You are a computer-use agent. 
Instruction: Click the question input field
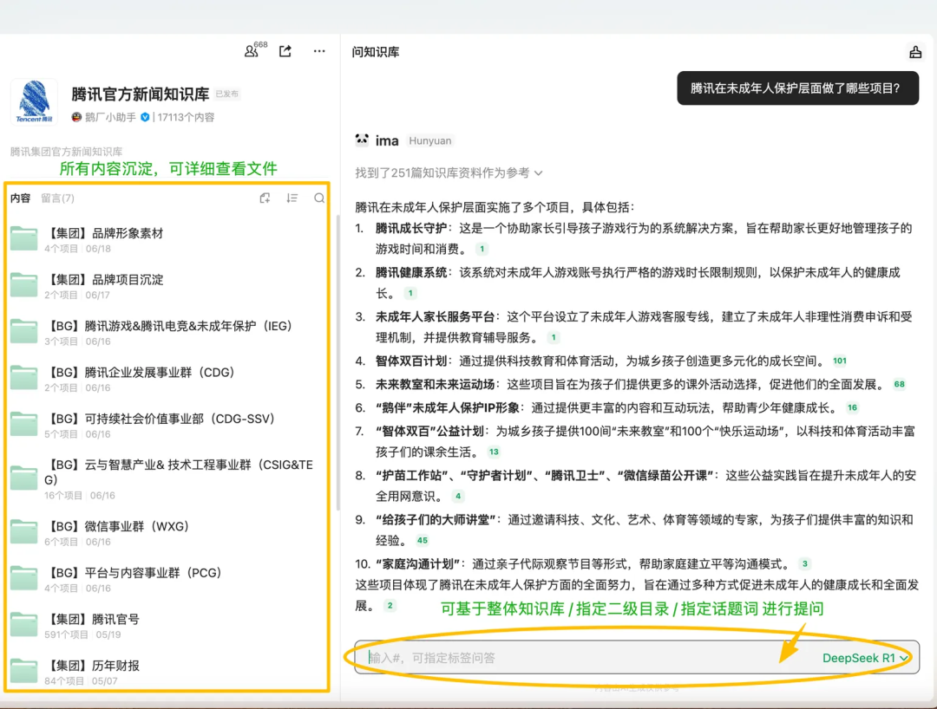pos(581,658)
